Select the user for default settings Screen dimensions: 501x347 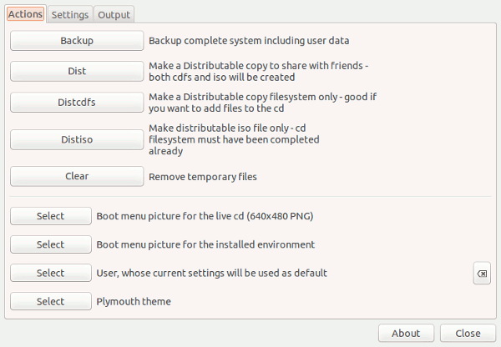[50, 273]
